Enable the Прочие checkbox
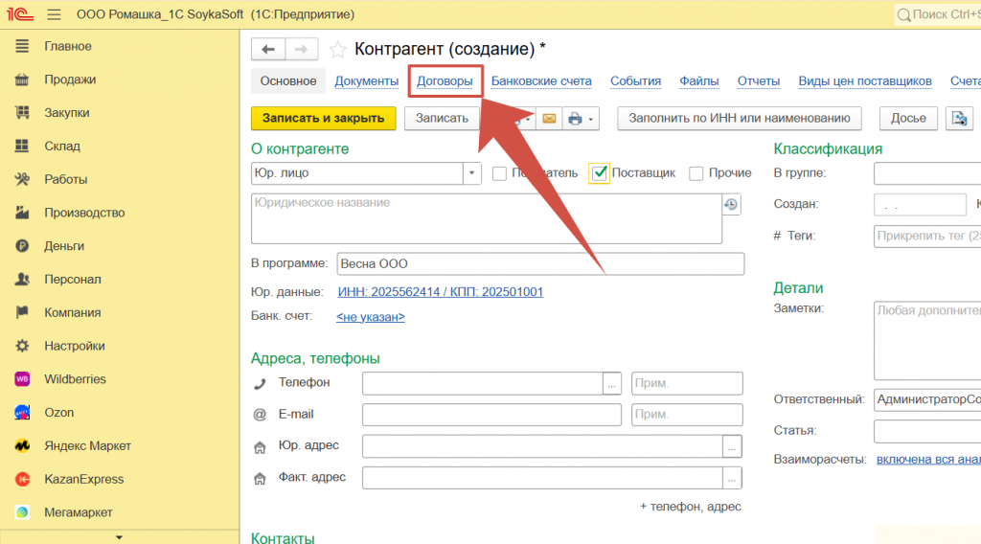Screen dimensions: 981x544 click(x=696, y=173)
